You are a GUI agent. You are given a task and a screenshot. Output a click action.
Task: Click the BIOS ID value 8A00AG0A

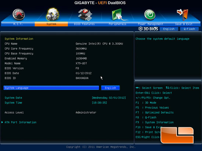coord(82,78)
